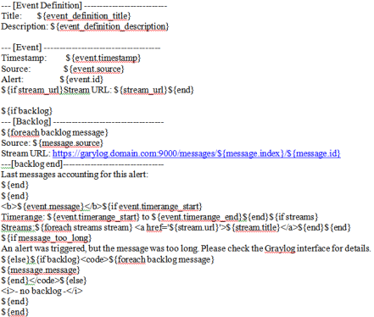Click the ${event.message} bold tag text
This screenshot has height=317, width=374.
pyautogui.click(x=51, y=207)
